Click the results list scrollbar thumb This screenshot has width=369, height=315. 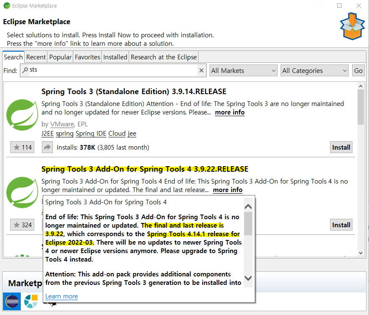[361, 107]
